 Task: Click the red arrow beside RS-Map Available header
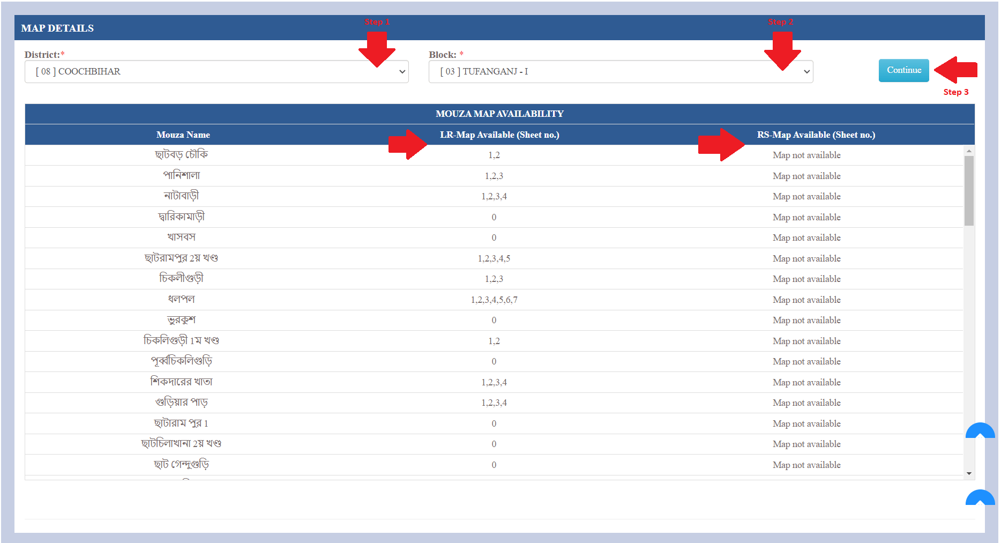tap(721, 145)
